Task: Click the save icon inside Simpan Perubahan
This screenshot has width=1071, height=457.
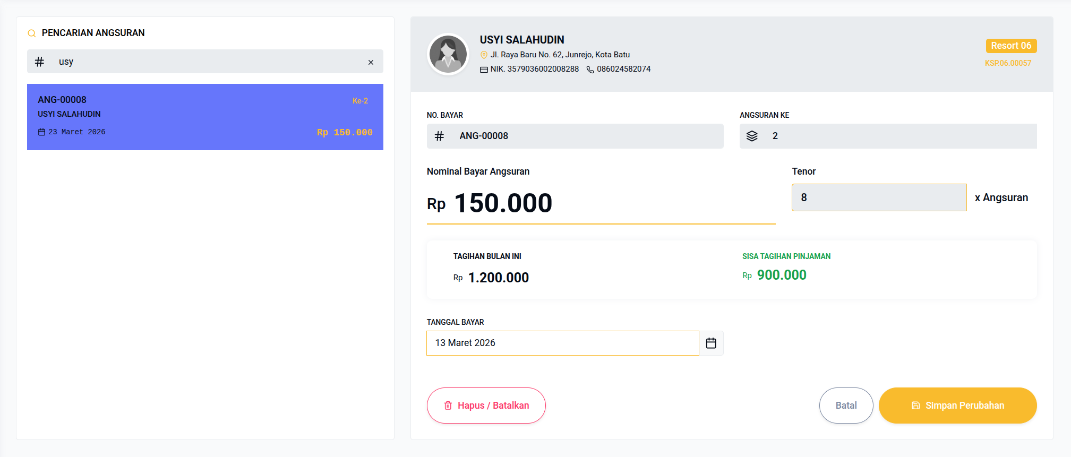Action: point(915,405)
